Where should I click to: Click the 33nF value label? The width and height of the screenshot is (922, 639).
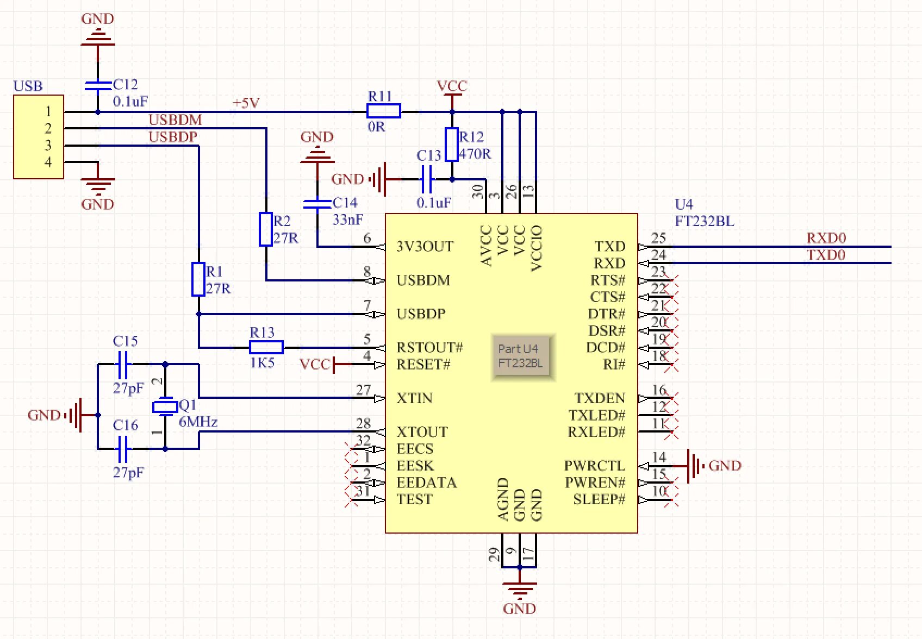[x=348, y=220]
